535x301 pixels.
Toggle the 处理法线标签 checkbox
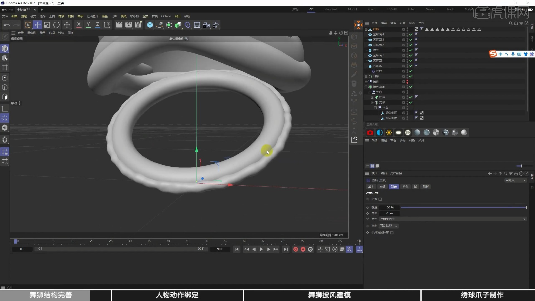tap(392, 233)
